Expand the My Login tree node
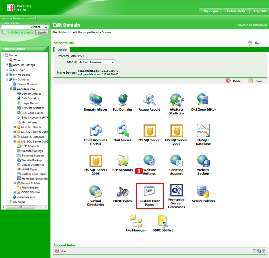The height and width of the screenshot is (258, 269). click(7, 70)
